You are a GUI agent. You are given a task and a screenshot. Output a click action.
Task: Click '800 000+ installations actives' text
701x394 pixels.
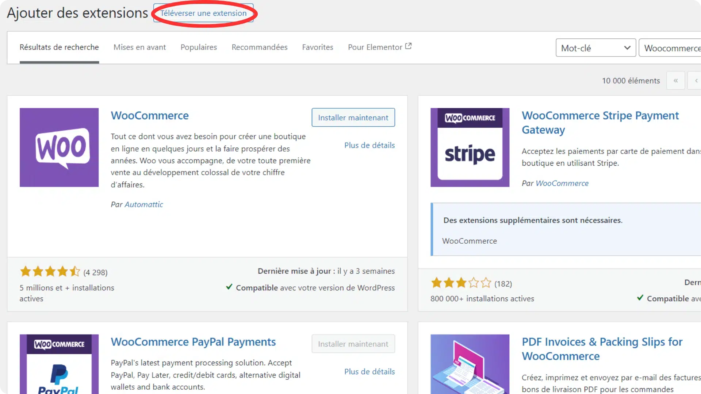point(482,298)
